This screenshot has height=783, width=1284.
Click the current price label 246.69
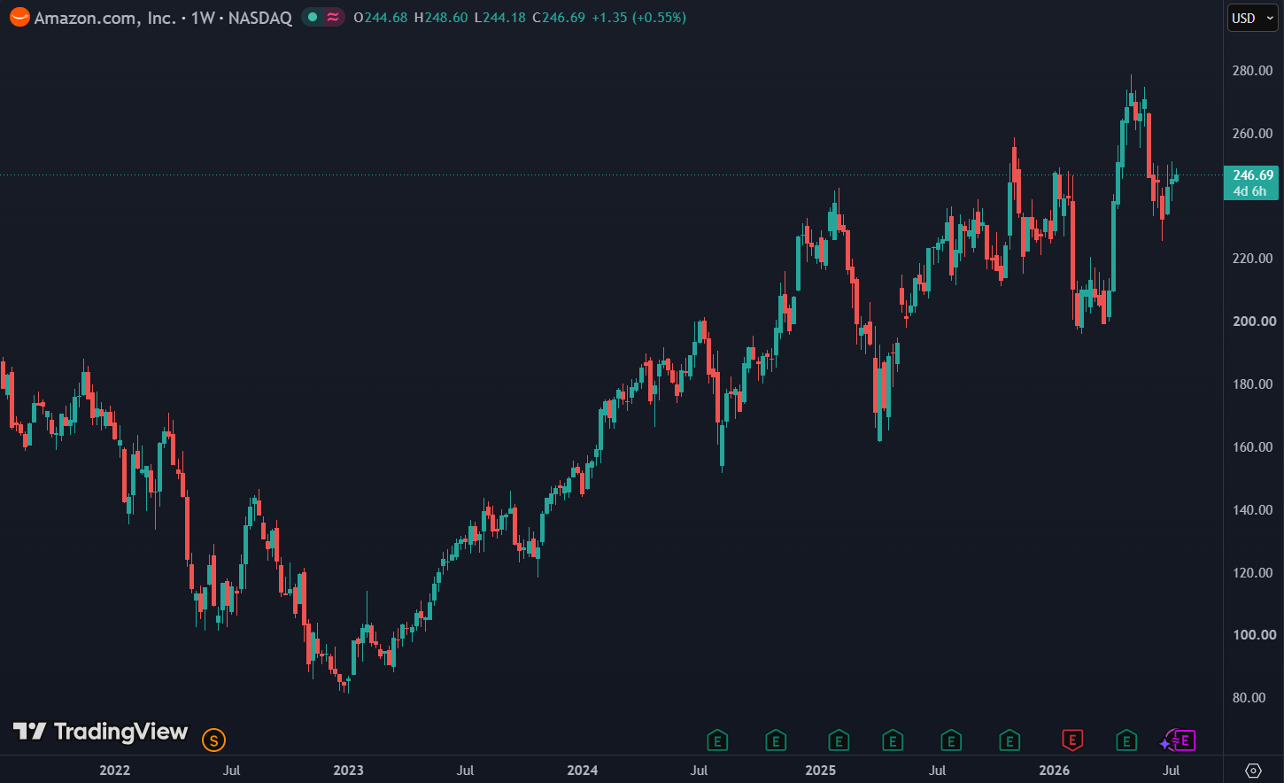coord(1251,182)
